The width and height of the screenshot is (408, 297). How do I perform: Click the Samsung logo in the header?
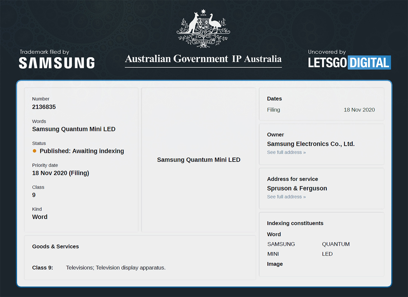click(x=57, y=63)
